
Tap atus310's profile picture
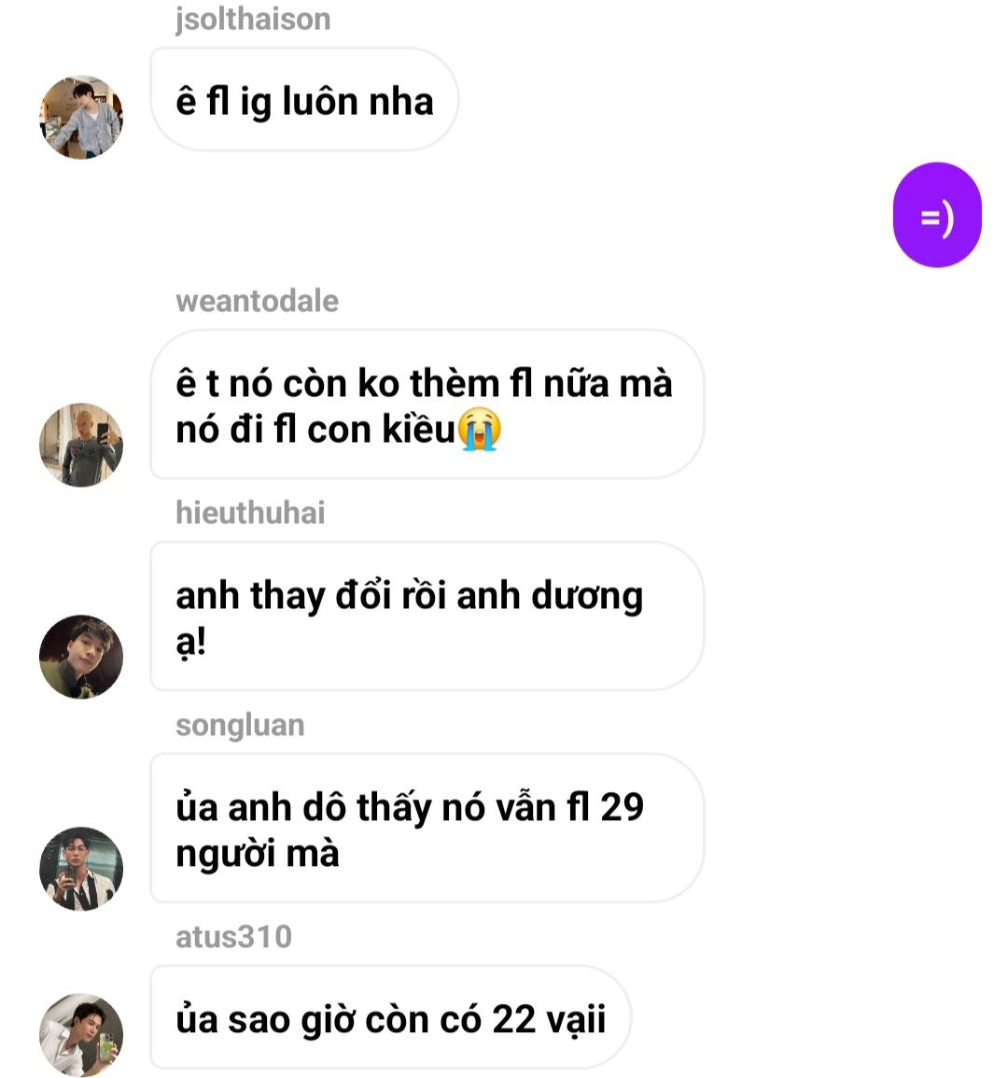(x=81, y=1035)
